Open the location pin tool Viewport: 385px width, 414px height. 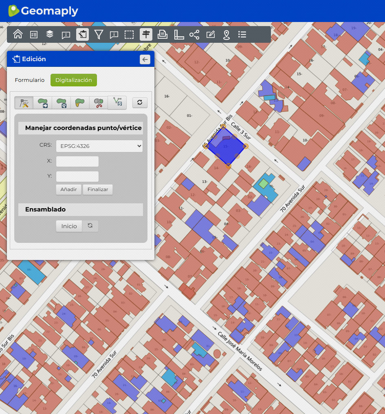(x=227, y=35)
